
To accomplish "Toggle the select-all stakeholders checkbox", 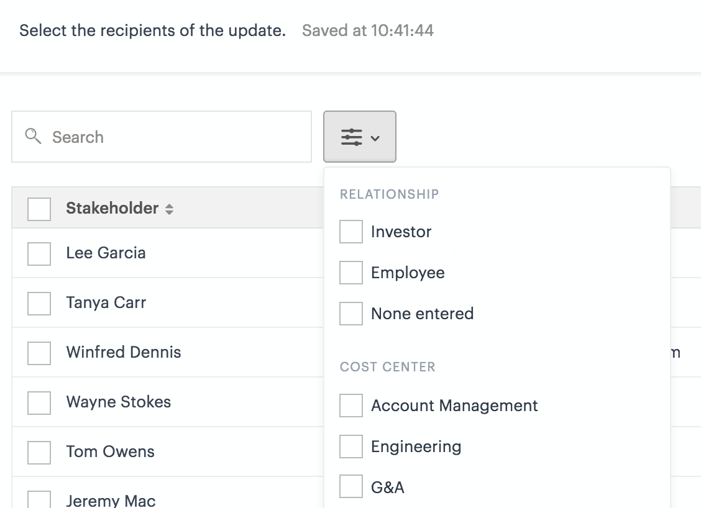I will (39, 209).
